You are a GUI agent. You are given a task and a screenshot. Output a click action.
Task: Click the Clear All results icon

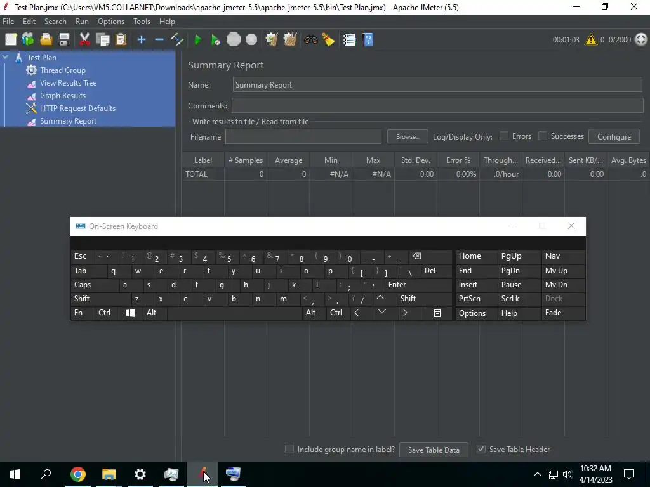click(x=289, y=40)
